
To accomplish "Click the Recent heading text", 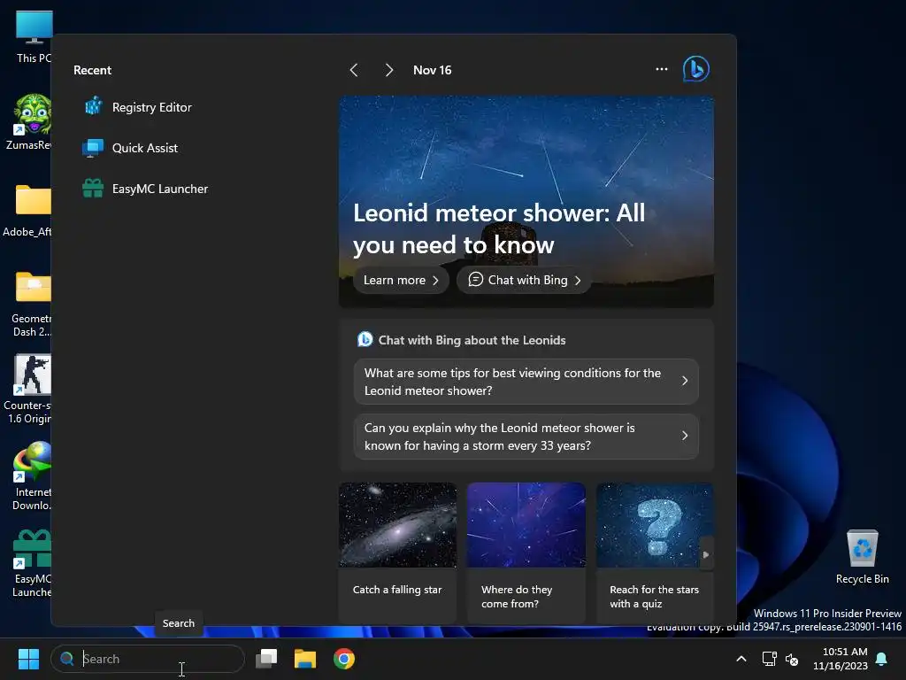I will [x=92, y=70].
